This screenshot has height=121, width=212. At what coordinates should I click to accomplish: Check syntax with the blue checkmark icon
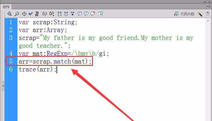(x=31, y=14)
